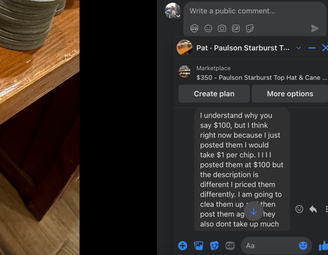Viewport: 328px width, 255px height.
Task: Attach an image file to the chat
Action: tap(199, 246)
